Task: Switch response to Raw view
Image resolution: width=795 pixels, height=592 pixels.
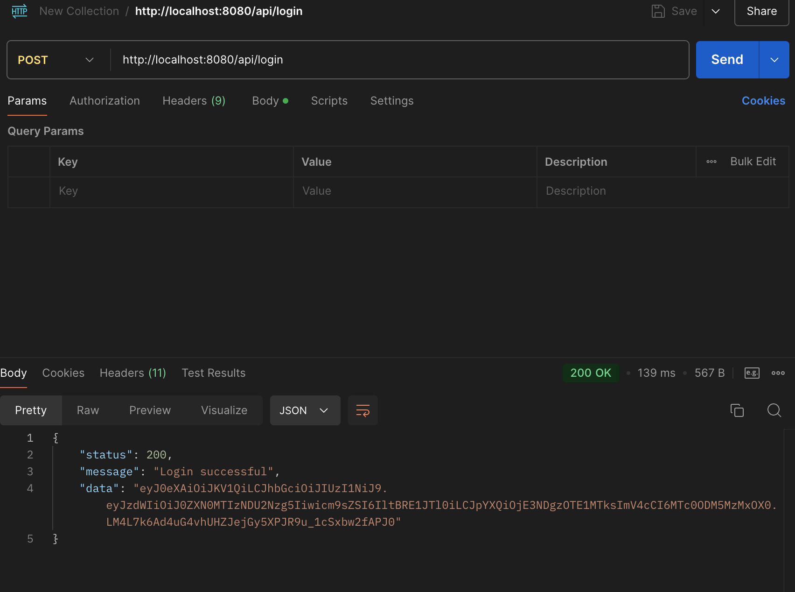Action: (x=88, y=410)
